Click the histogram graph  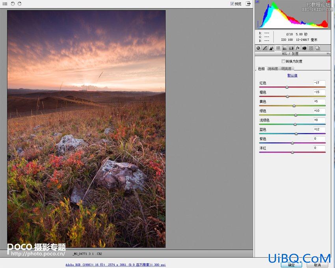[293, 15]
